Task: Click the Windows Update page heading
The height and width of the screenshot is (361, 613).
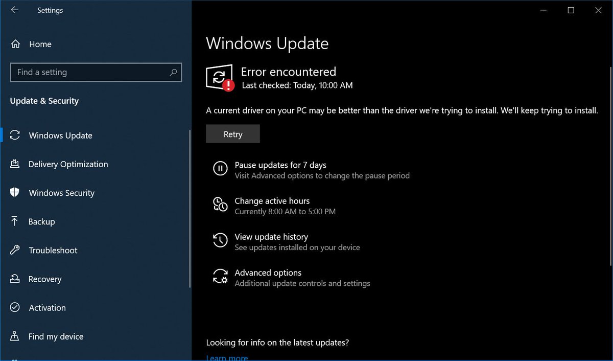Action: click(267, 43)
